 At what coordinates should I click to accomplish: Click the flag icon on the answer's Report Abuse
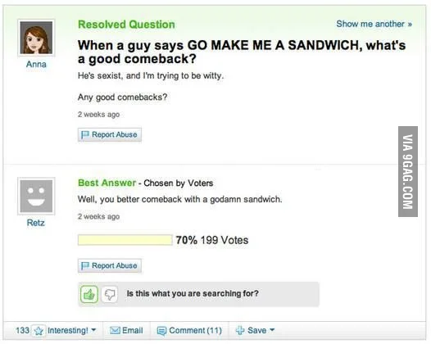pos(85,265)
